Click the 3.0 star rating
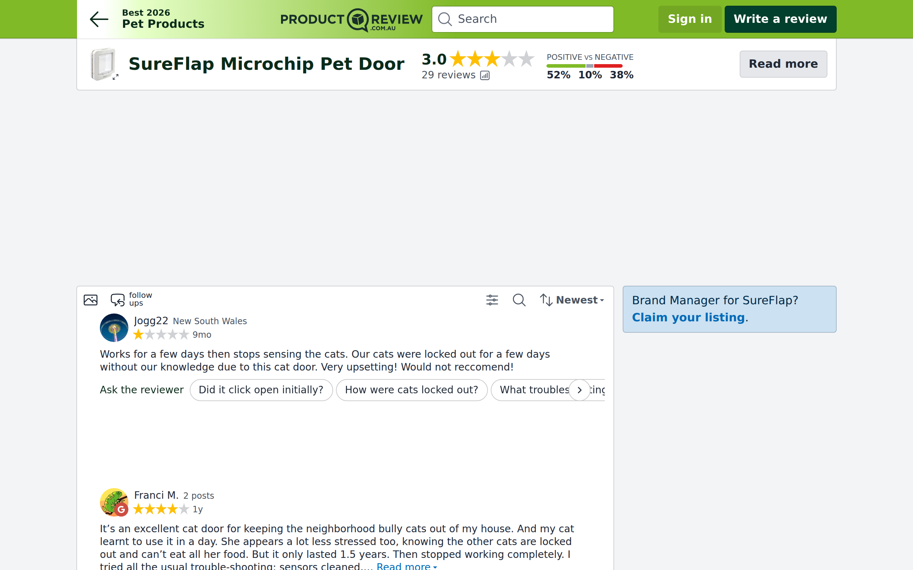 478,59
